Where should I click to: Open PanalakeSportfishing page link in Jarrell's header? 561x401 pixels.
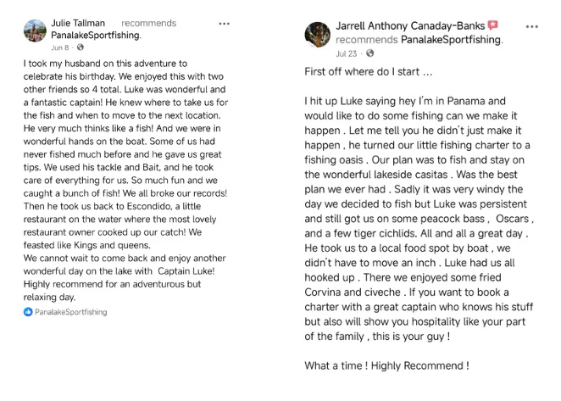pos(451,40)
